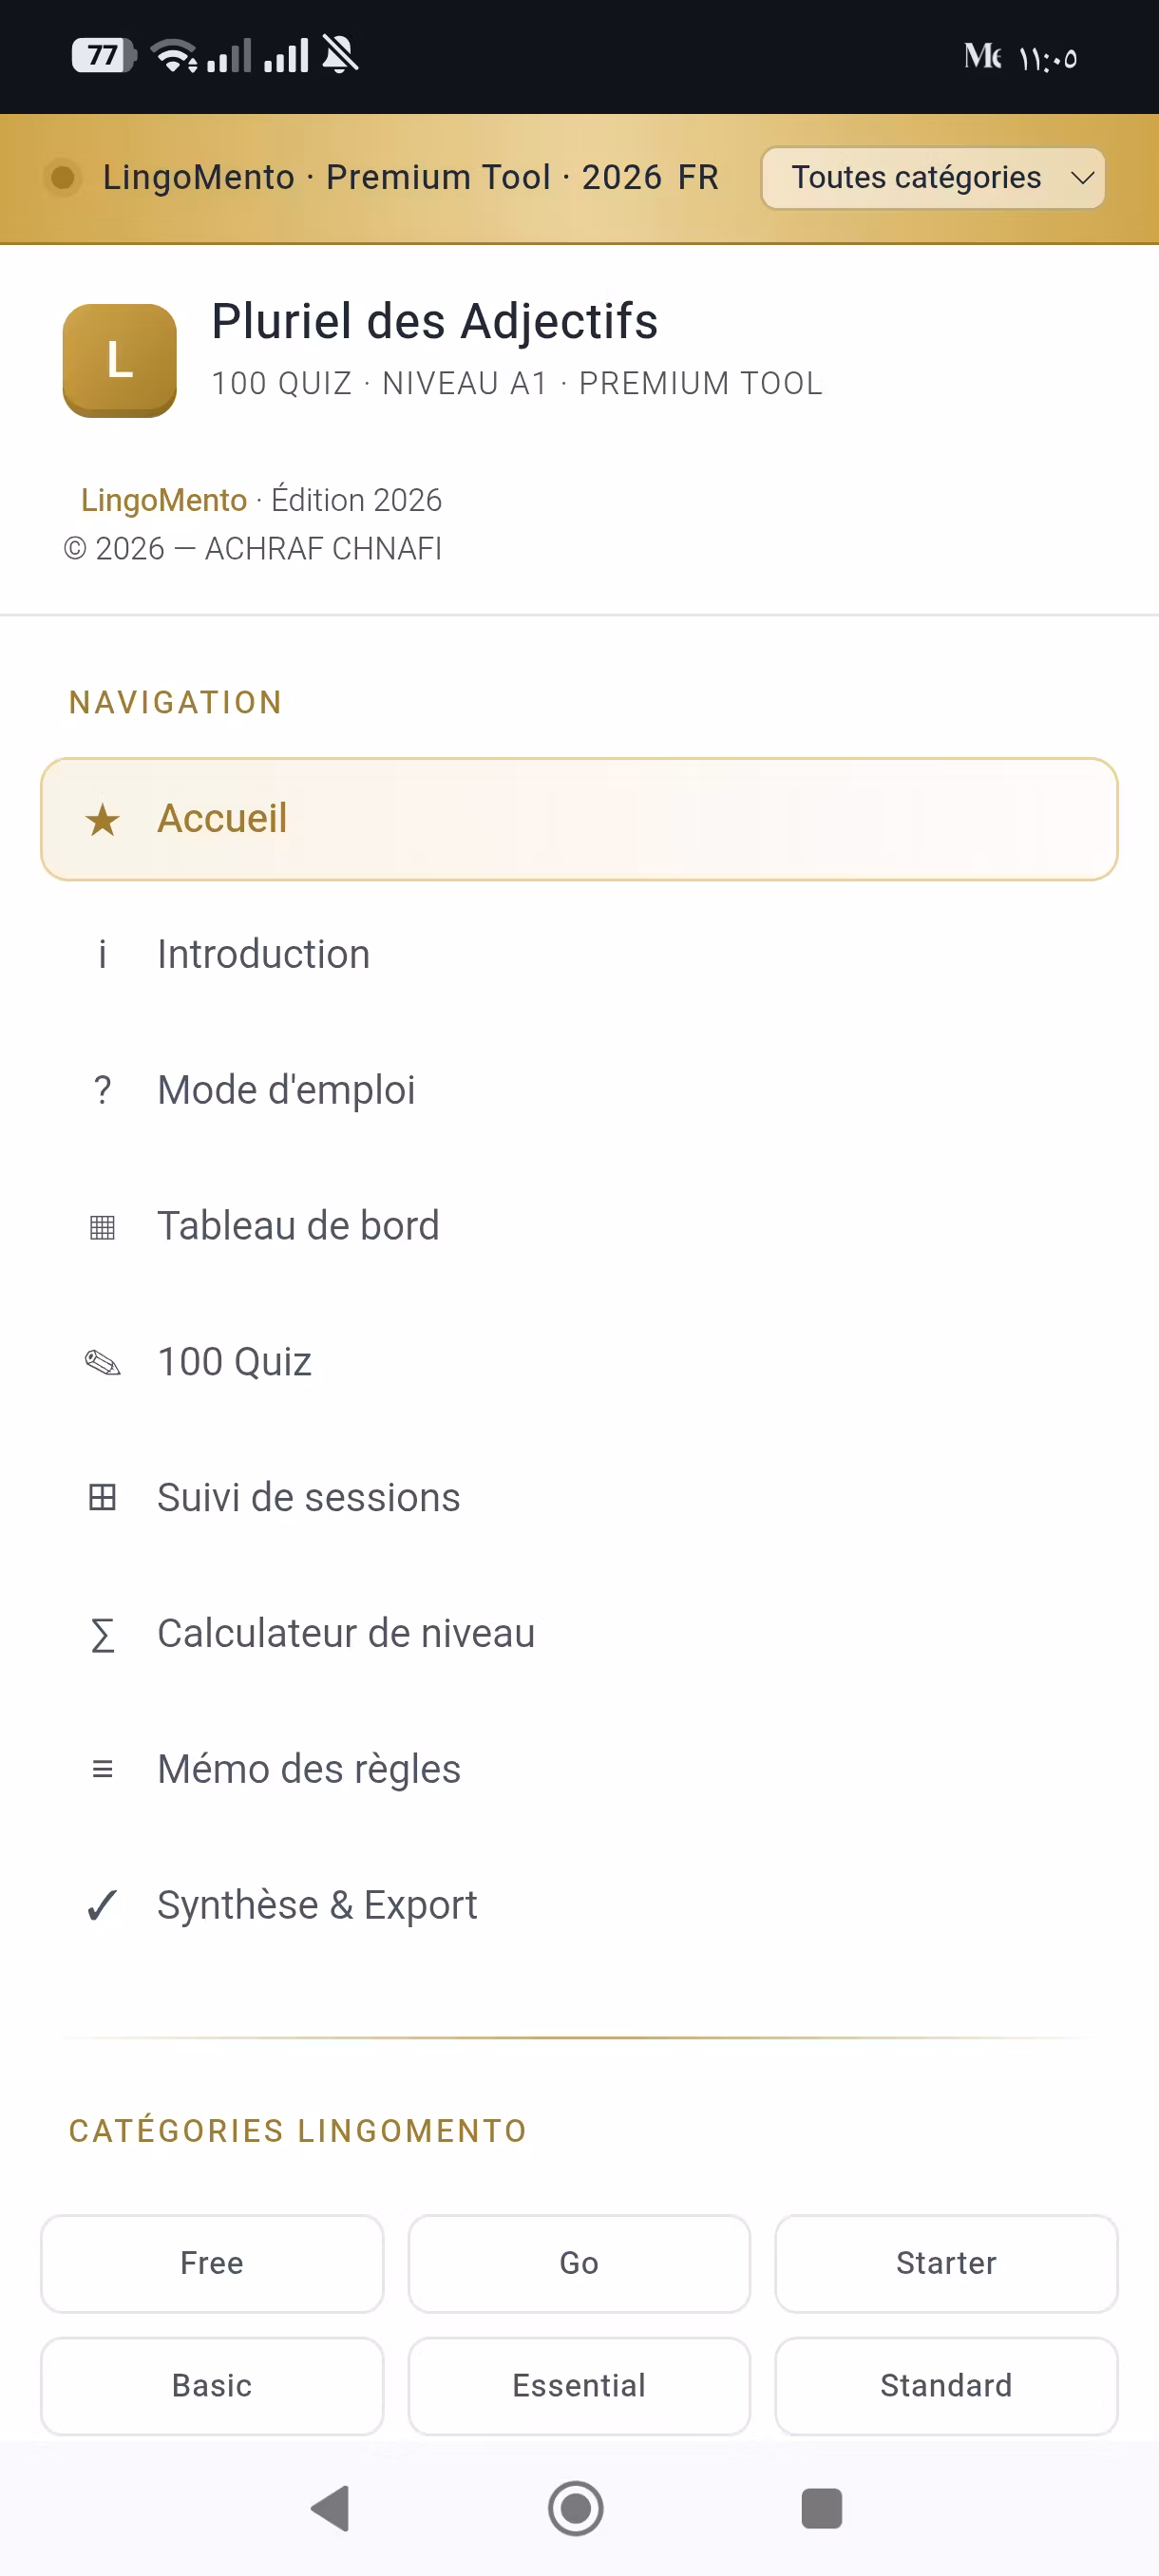Click the info icon beside Introduction

pyautogui.click(x=102, y=955)
